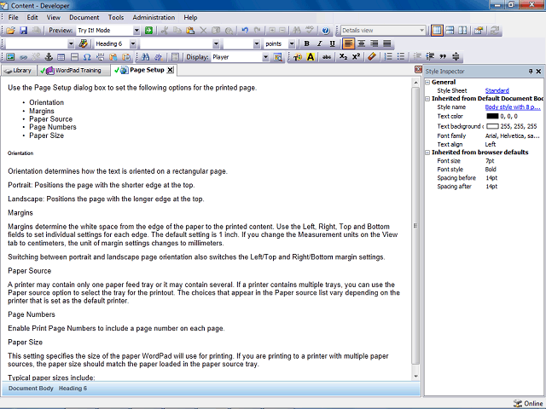The height and width of the screenshot is (409, 546).
Task: Apply superscript formatting
Action: coord(356,57)
